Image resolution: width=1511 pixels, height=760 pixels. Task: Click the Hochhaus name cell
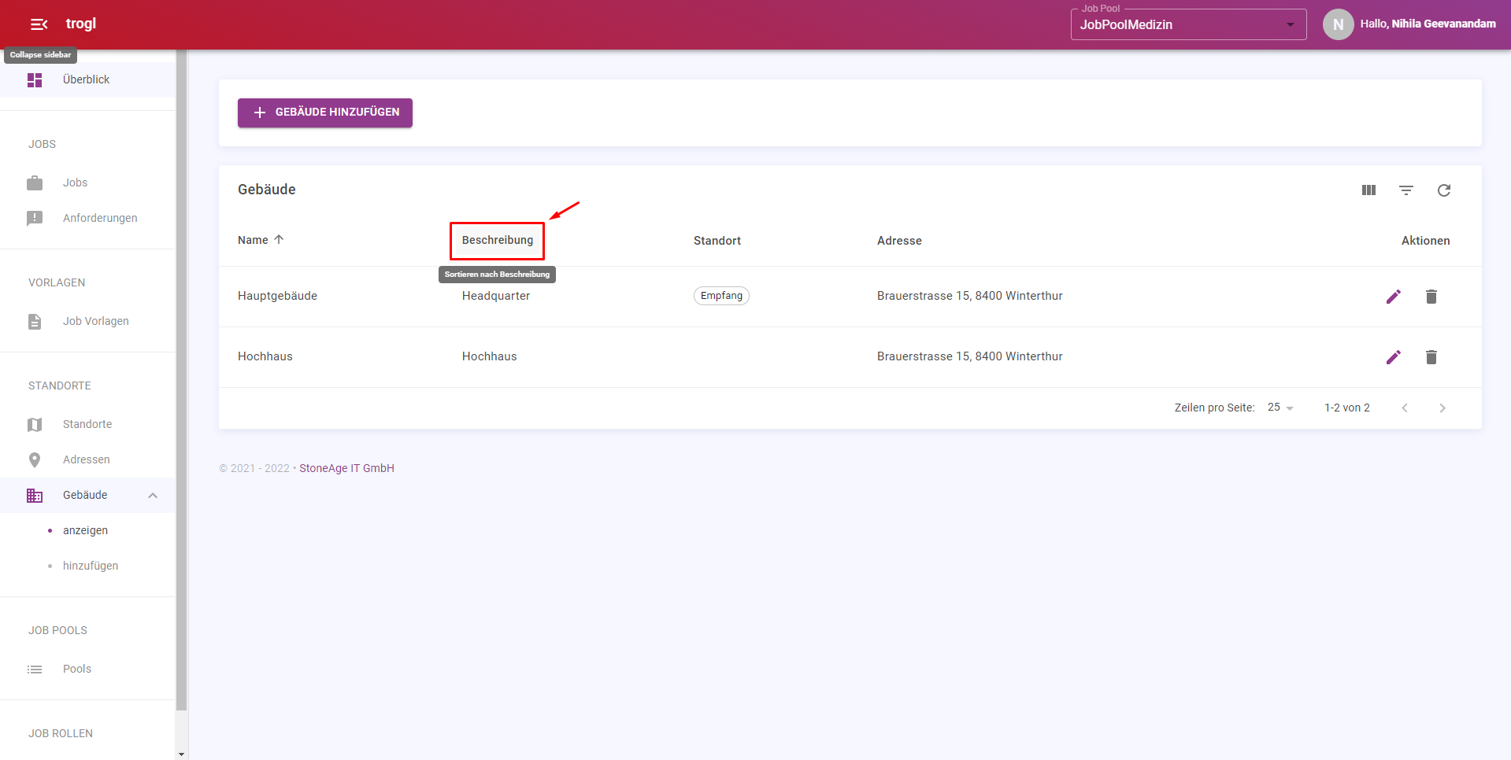(265, 356)
